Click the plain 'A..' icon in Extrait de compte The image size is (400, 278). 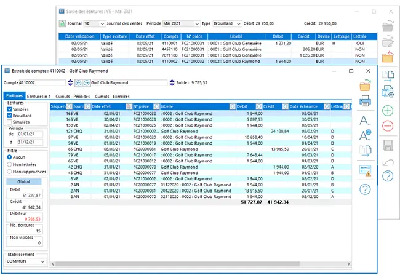point(365,121)
